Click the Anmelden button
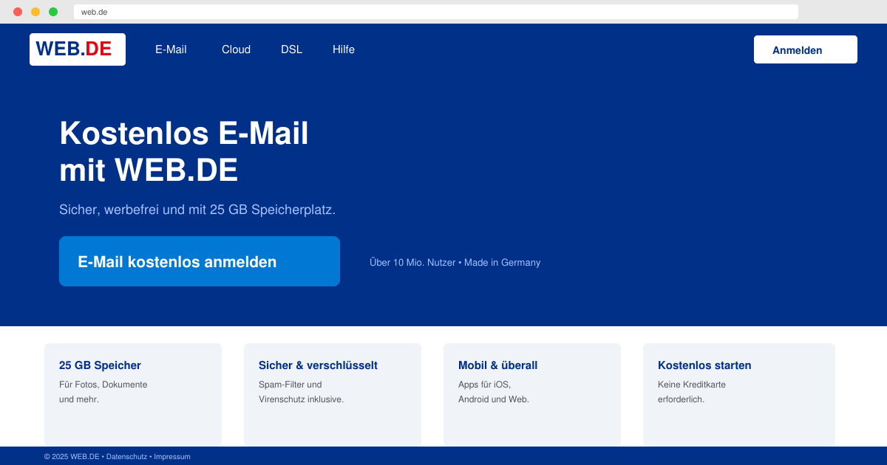This screenshot has width=887, height=465. click(x=806, y=49)
